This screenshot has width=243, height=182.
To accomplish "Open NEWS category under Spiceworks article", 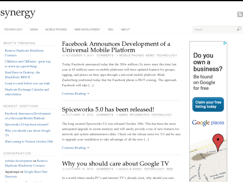I will [123, 115].
